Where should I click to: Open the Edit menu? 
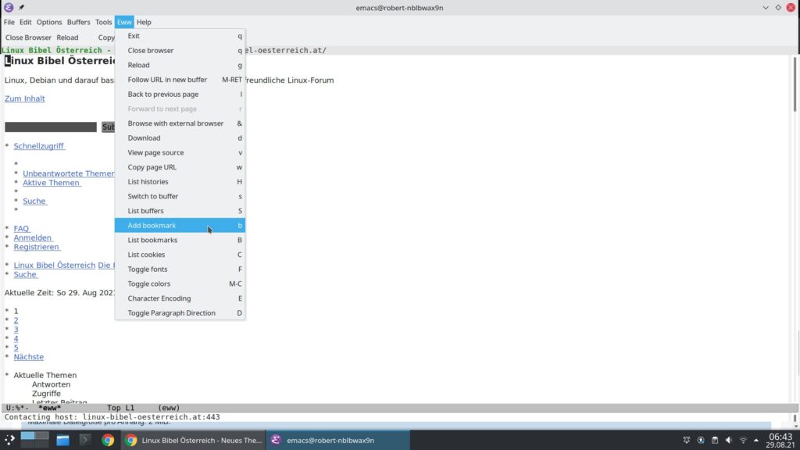click(26, 22)
